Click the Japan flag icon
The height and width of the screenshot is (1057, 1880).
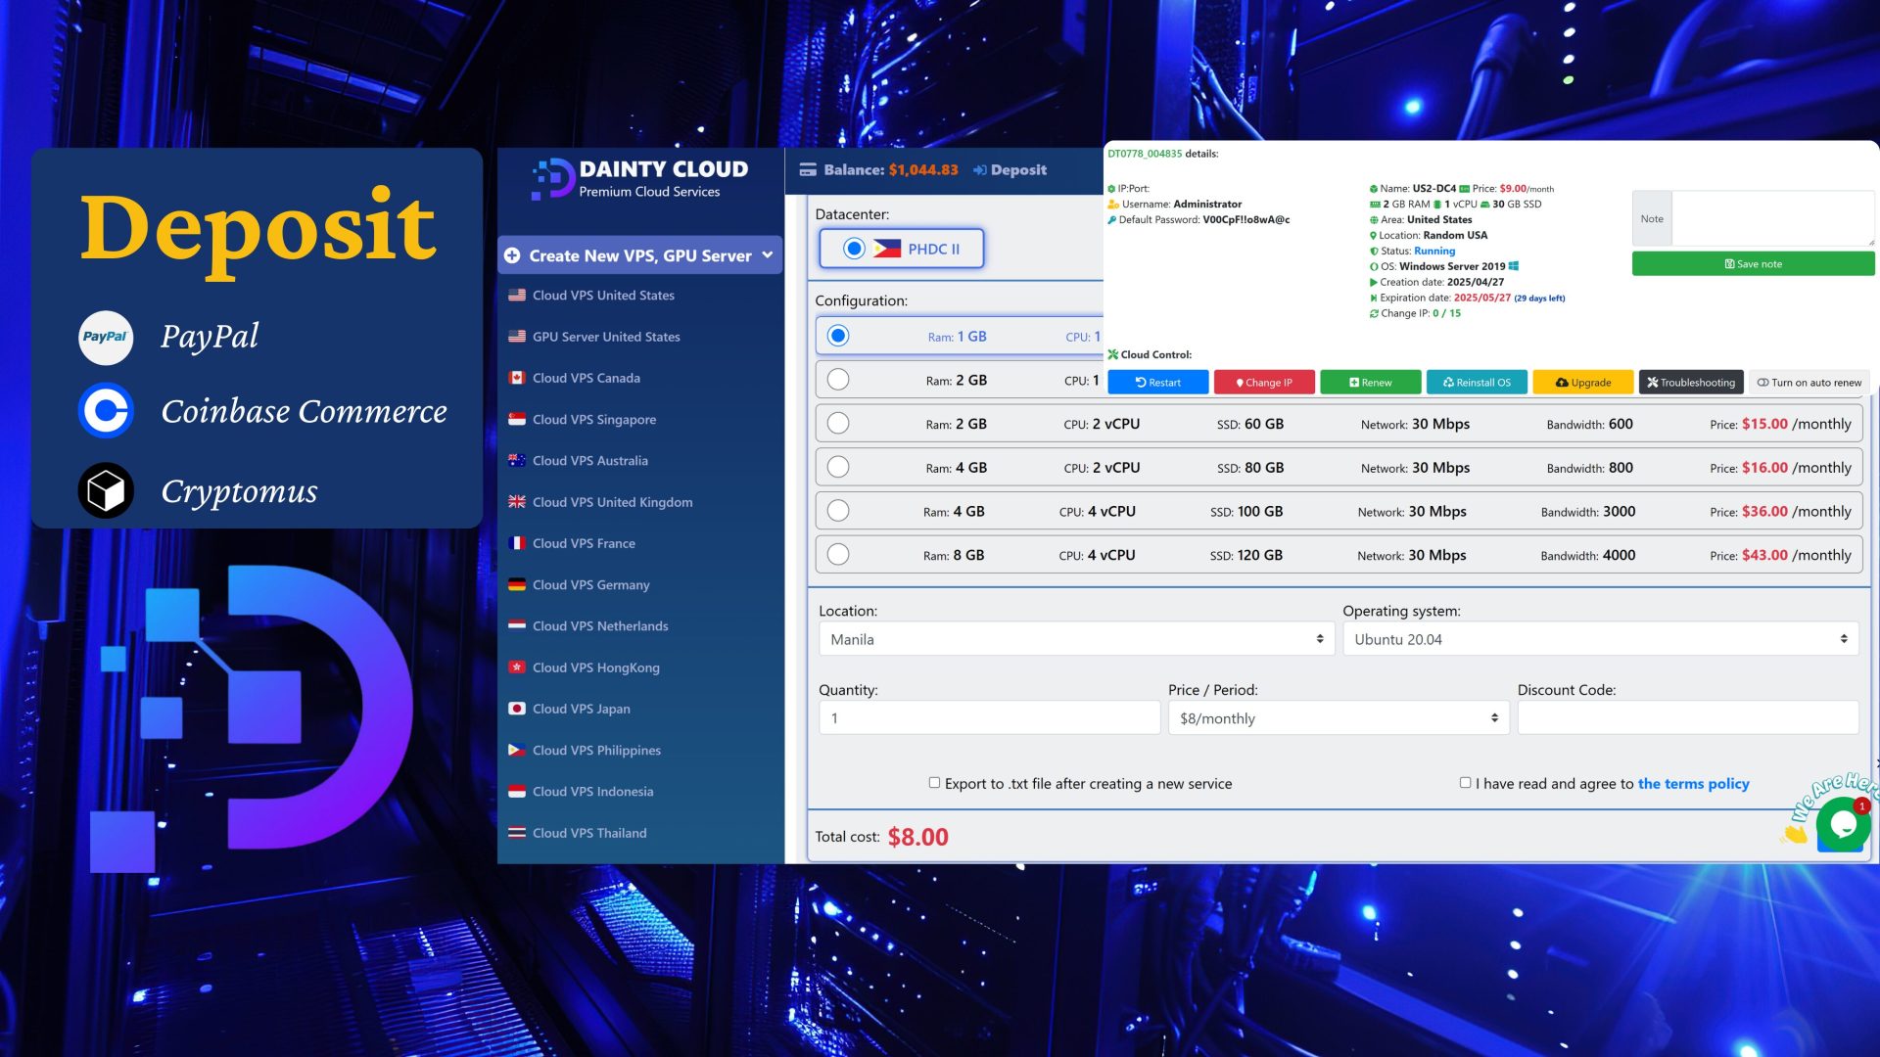(517, 708)
